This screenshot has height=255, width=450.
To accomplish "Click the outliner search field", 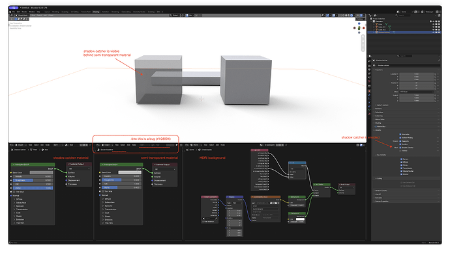I will (x=402, y=15).
